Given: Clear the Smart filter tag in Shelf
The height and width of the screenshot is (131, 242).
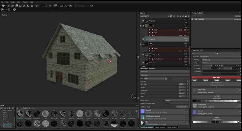Looking at the screenshot, I should tap(29, 108).
